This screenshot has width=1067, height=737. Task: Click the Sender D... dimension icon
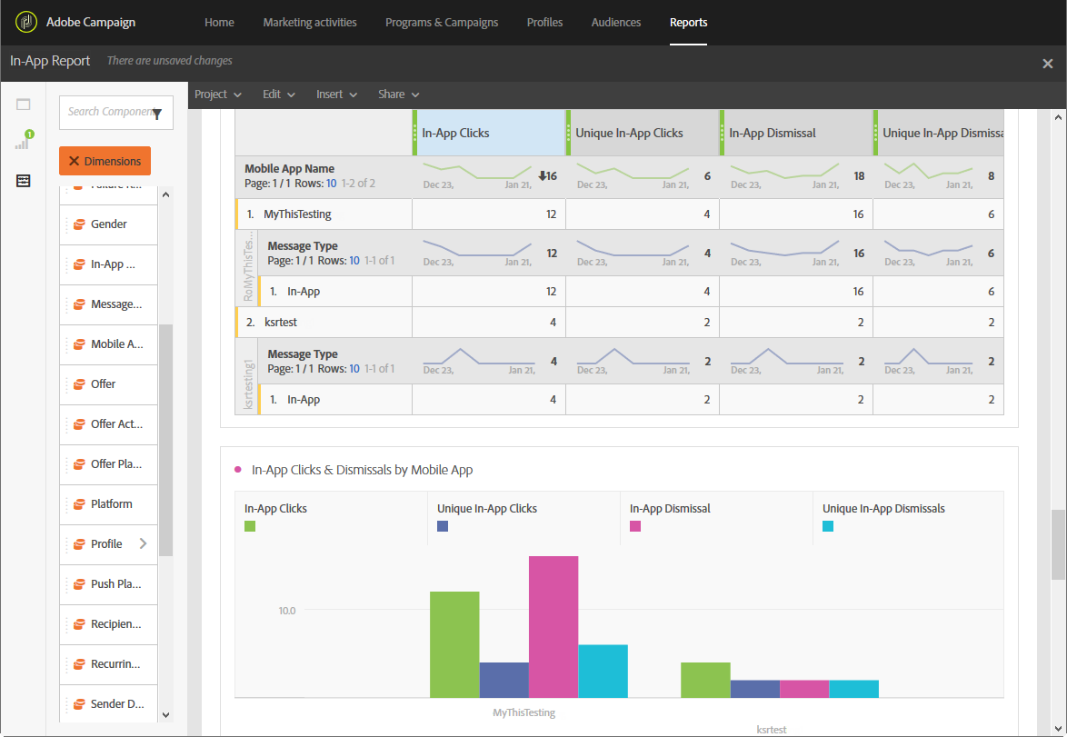[x=79, y=704]
